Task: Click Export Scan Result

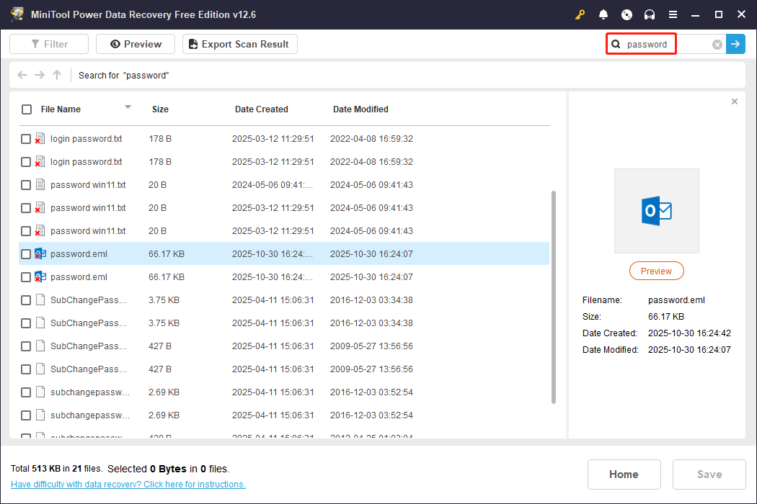Action: coord(239,44)
